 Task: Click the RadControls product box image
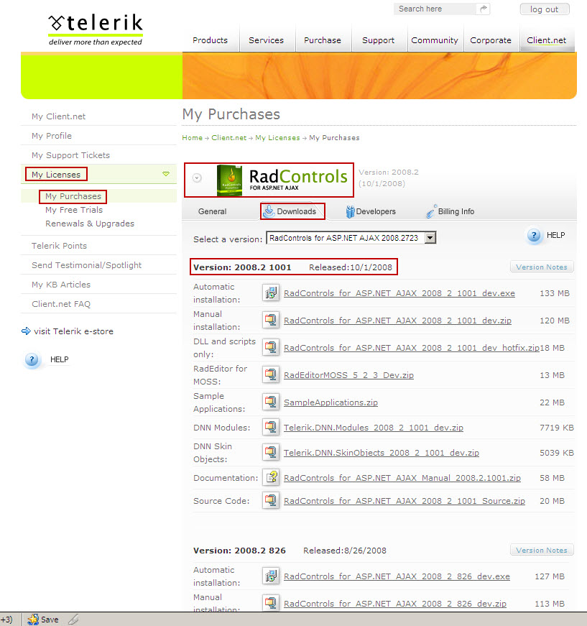[229, 180]
